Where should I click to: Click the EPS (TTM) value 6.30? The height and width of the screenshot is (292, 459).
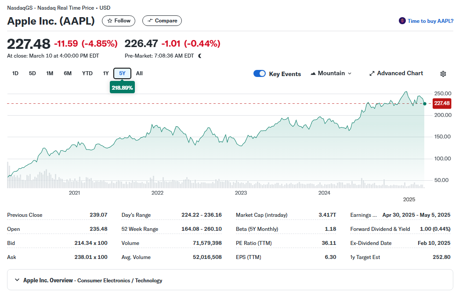[x=330, y=257]
